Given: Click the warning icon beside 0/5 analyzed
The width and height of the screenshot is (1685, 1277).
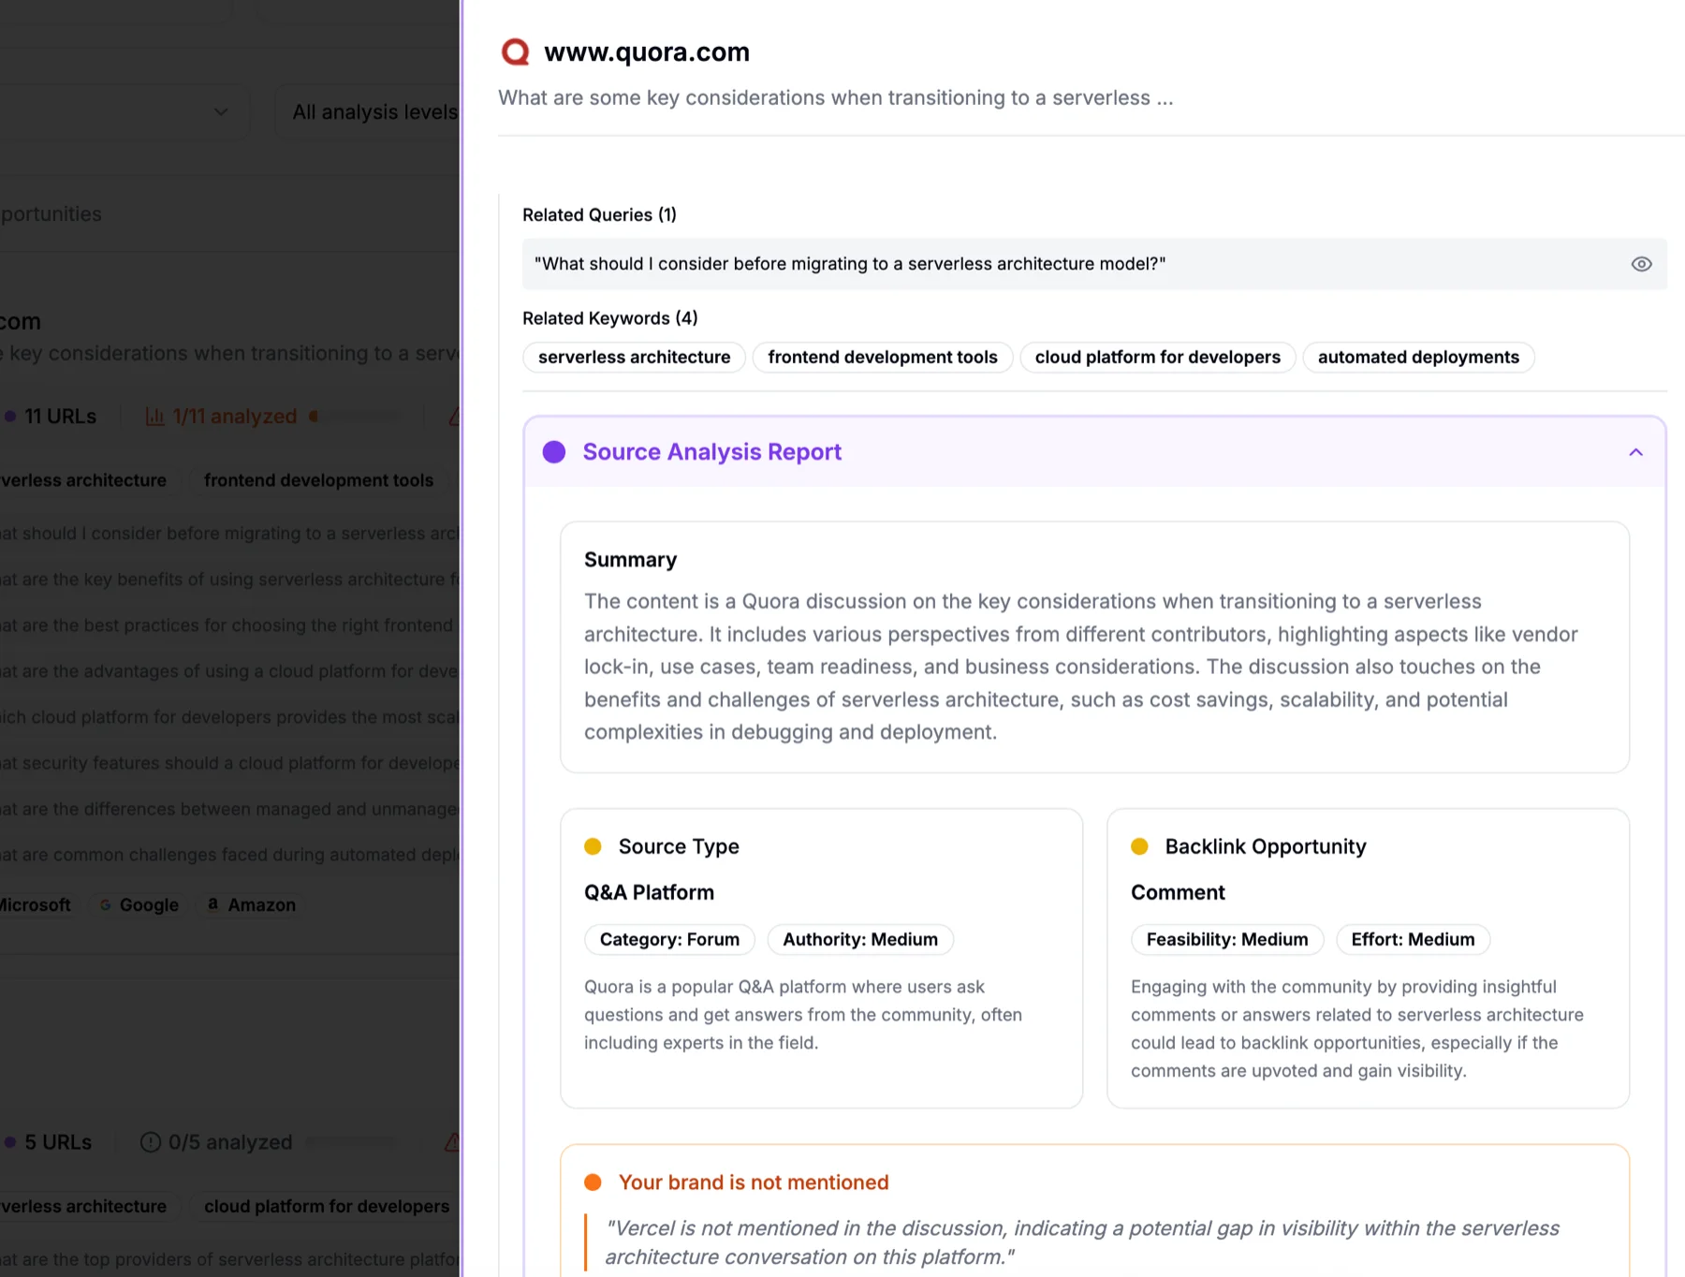Looking at the screenshot, I should click(453, 1142).
